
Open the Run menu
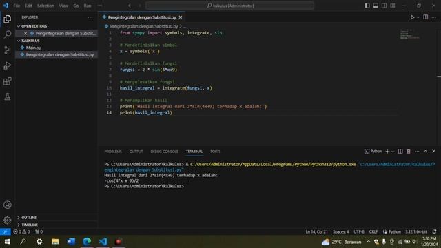pyautogui.click(x=88, y=6)
